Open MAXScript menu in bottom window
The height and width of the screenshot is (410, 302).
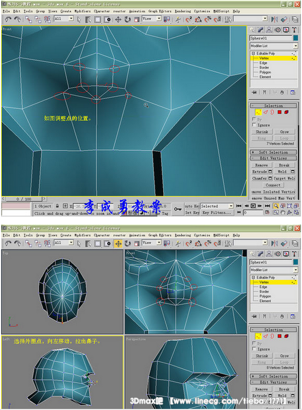tap(221, 235)
